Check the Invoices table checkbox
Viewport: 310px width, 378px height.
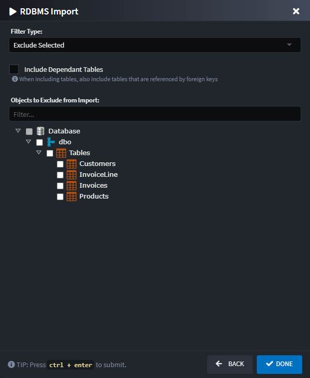click(x=60, y=186)
